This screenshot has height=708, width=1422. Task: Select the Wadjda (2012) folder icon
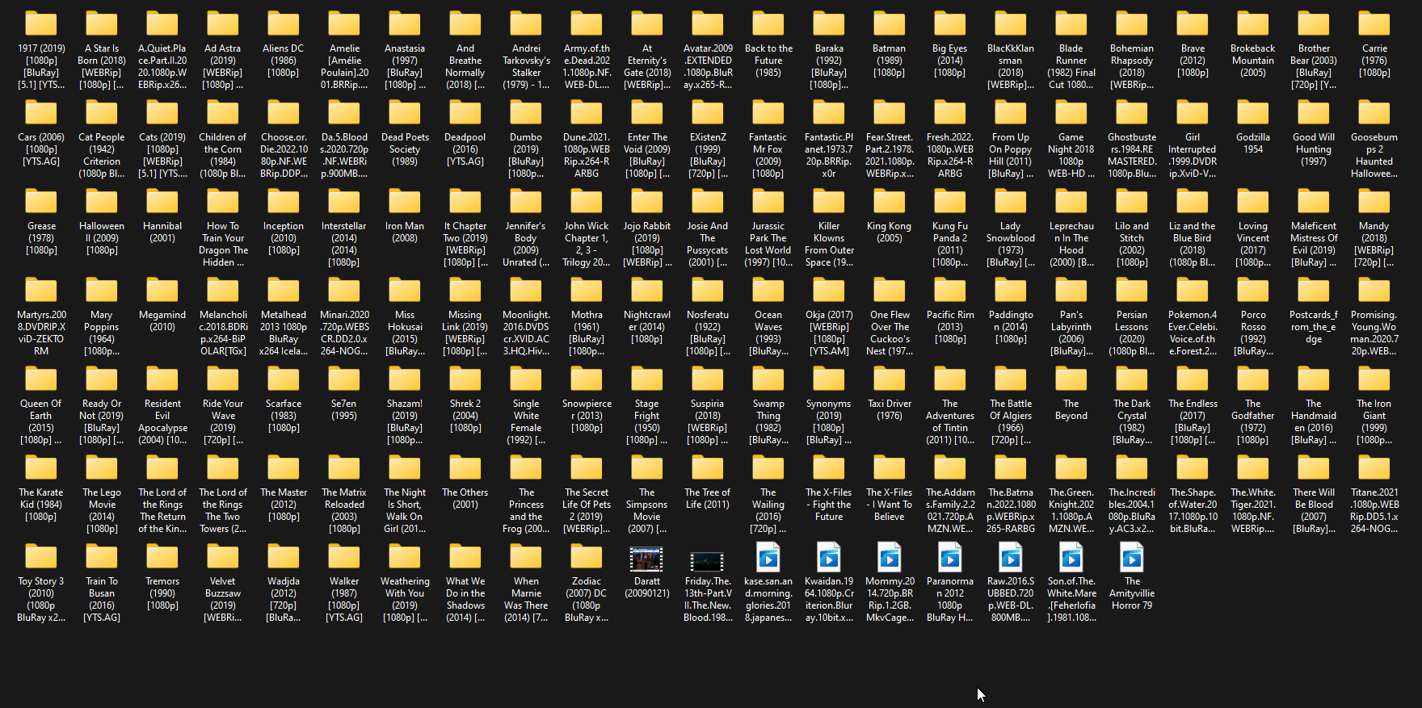click(284, 557)
